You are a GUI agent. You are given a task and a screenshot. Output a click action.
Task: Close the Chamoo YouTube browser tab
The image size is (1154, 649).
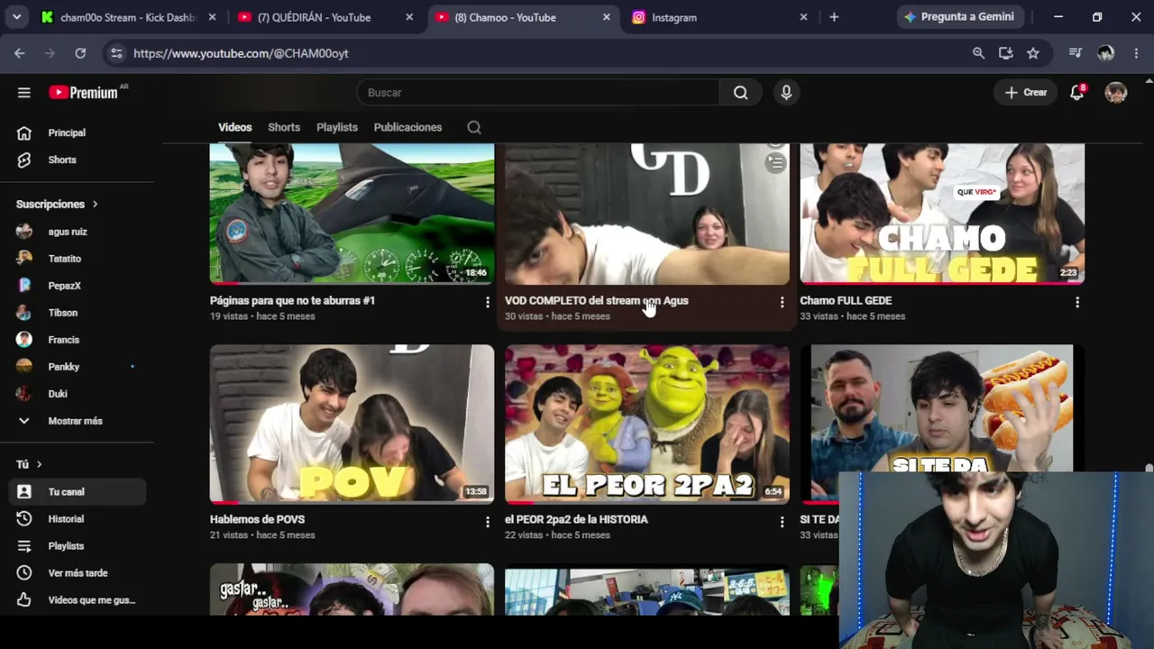point(607,17)
